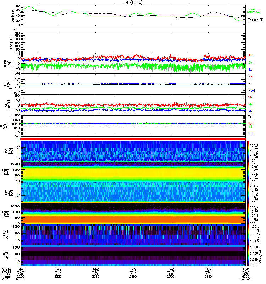266x284 pixels.
Task: Click the 2220 time axis label
Action: pos(58,277)
